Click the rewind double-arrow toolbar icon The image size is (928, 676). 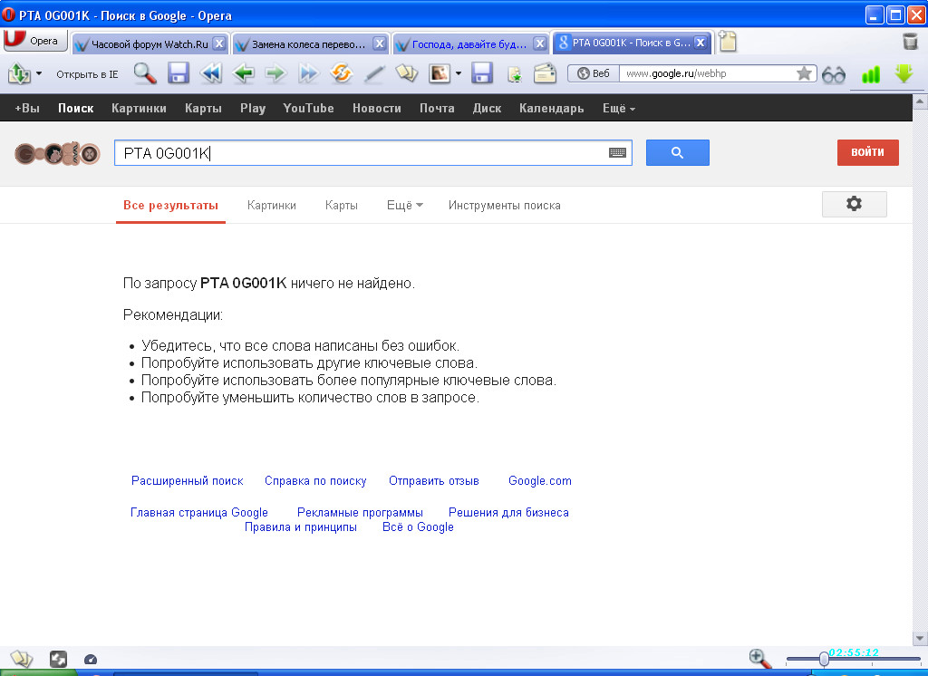click(x=211, y=74)
